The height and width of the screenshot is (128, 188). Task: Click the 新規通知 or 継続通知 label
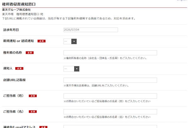[18, 41]
